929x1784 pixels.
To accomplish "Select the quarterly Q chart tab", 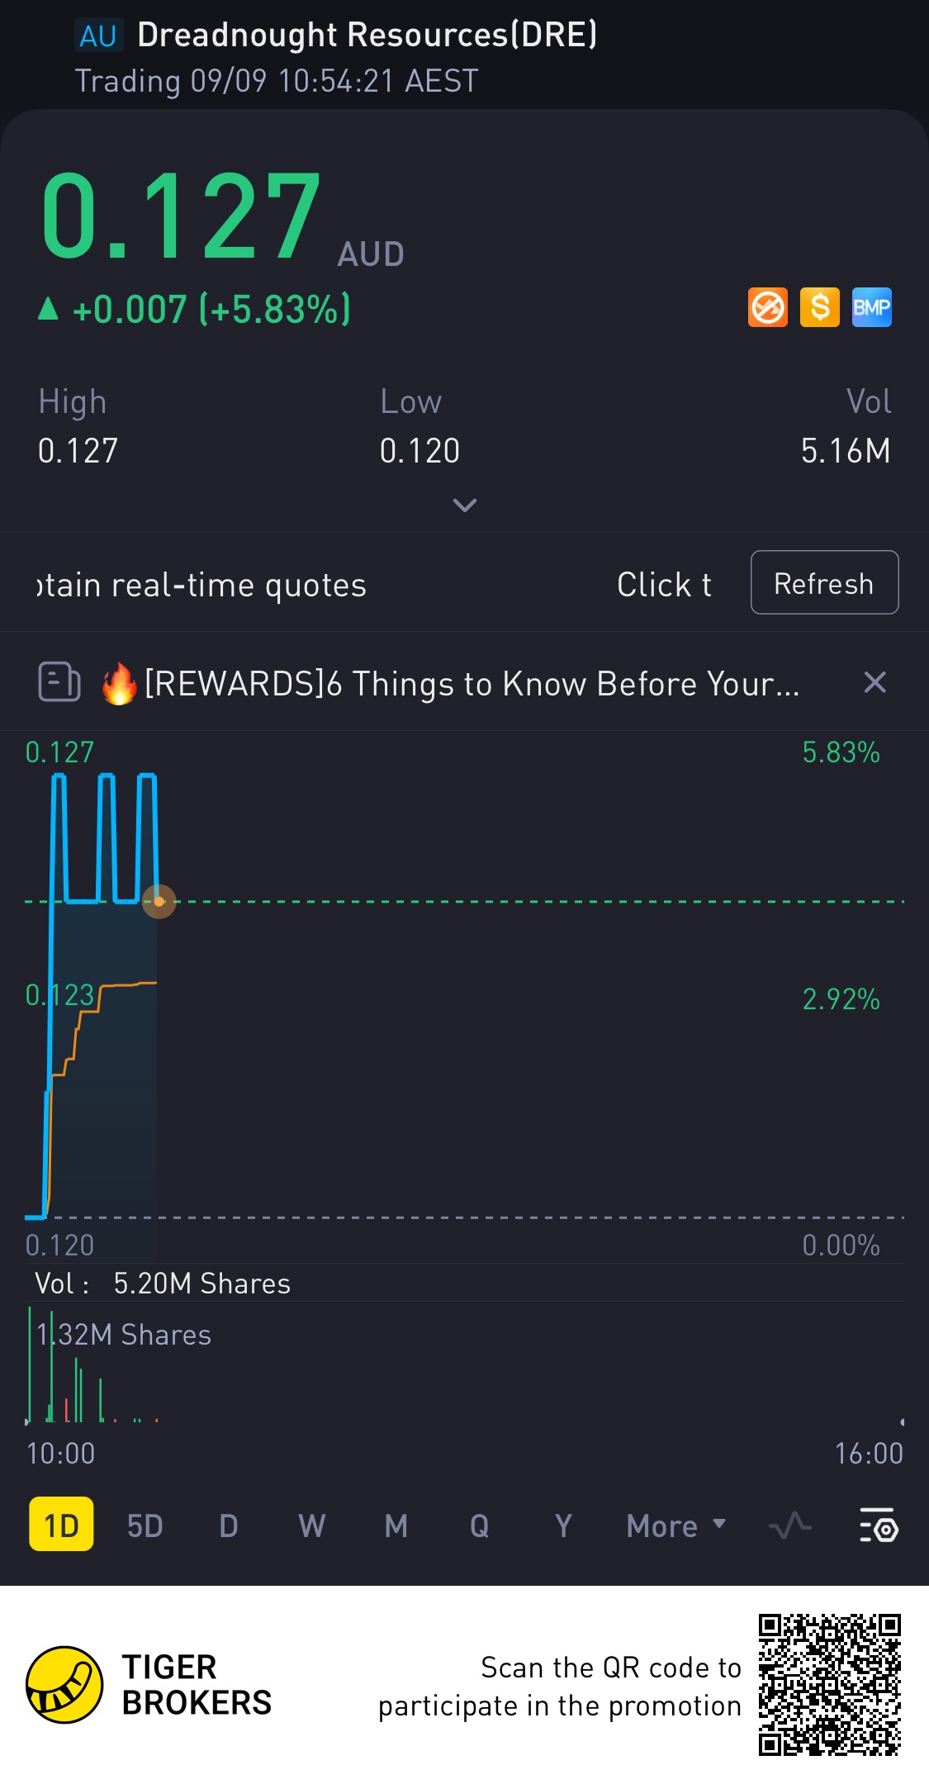I will point(479,1525).
